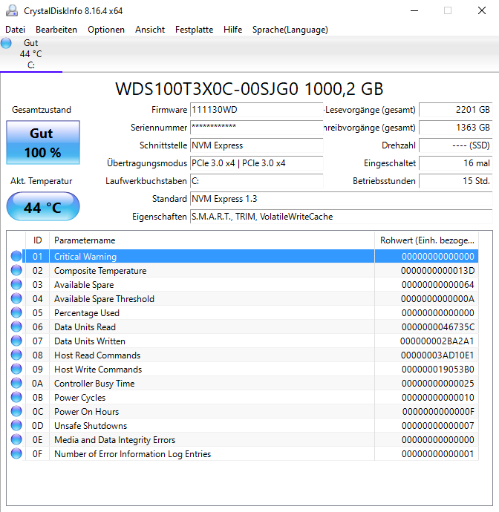Click the status orb for Host Write Commands
499x512 pixels.
tap(16, 369)
